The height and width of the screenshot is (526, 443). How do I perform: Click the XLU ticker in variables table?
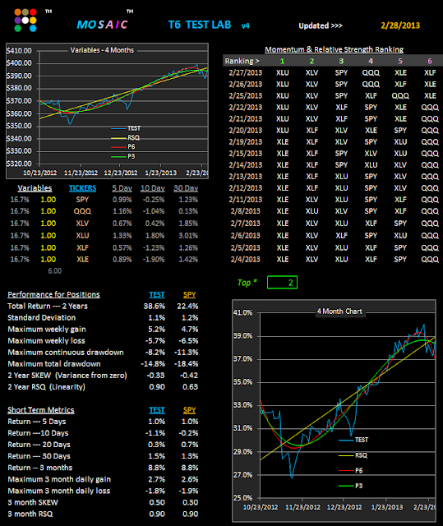82,236
